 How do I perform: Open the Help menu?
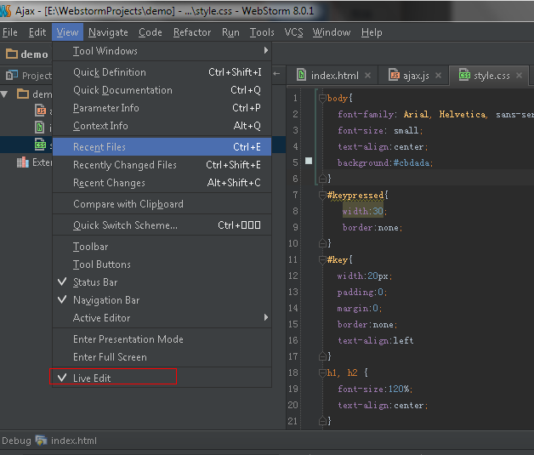pos(372,32)
